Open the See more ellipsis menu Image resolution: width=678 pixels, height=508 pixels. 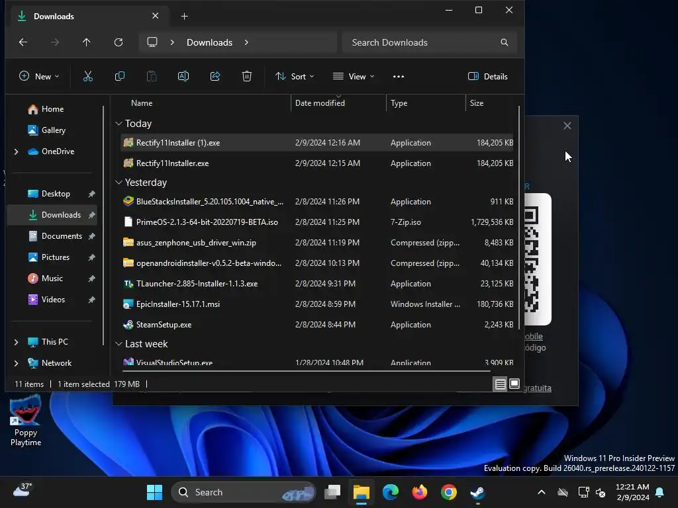399,77
